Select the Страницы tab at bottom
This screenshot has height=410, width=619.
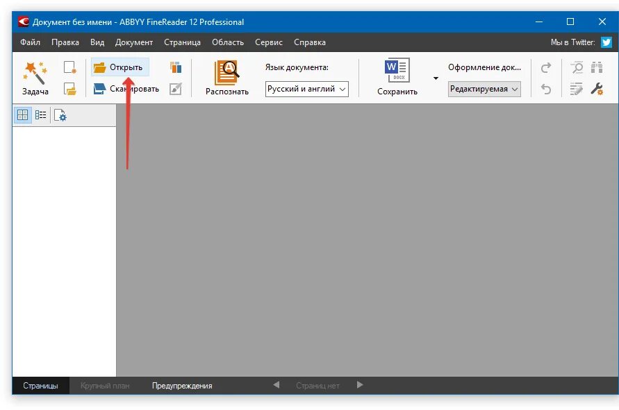(x=41, y=386)
